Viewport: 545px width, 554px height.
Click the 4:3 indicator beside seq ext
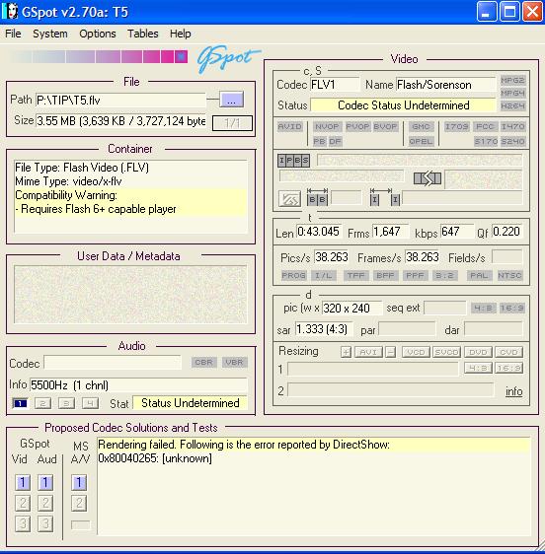483,309
